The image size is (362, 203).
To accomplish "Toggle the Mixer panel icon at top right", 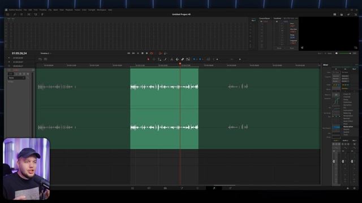I will [x=335, y=14].
